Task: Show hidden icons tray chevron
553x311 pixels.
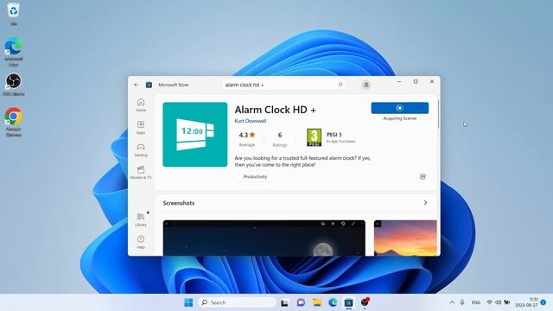Action: pos(452,302)
